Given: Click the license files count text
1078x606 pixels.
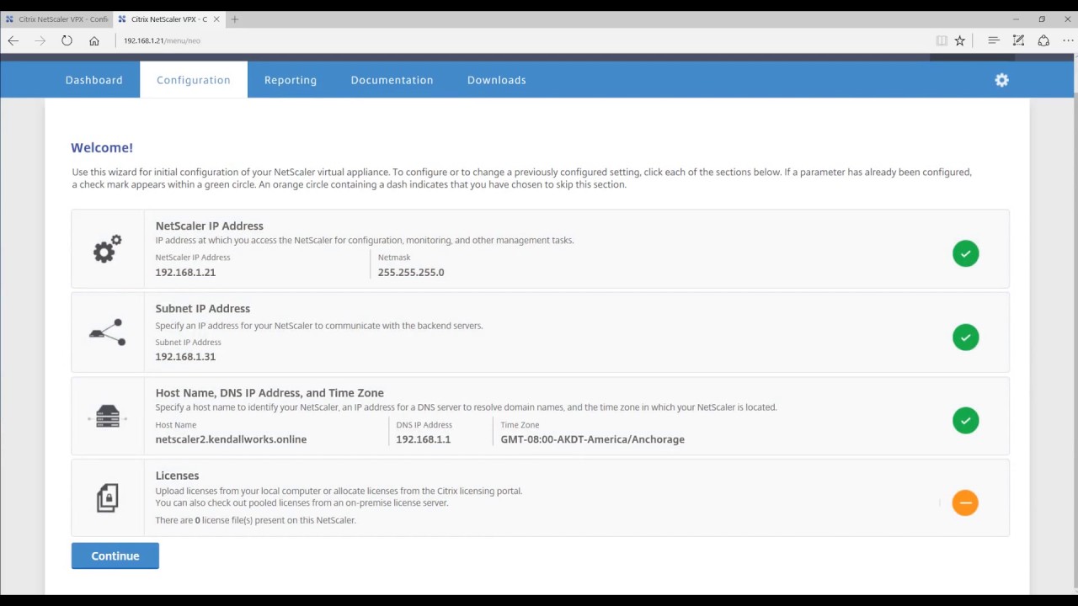Looking at the screenshot, I should [x=255, y=520].
